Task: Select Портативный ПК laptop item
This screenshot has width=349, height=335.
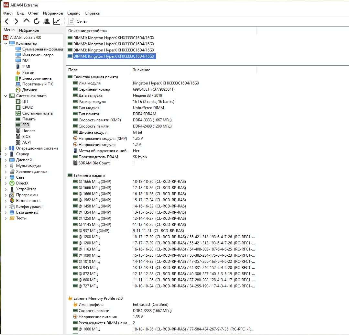Action: coord(38,84)
